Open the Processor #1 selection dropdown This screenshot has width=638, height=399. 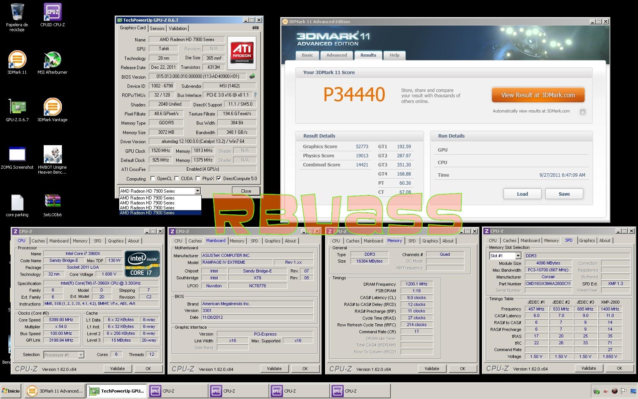pyautogui.click(x=81, y=355)
